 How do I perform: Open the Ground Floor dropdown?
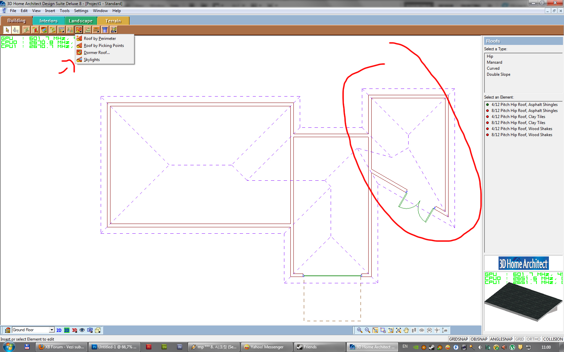[x=52, y=330]
